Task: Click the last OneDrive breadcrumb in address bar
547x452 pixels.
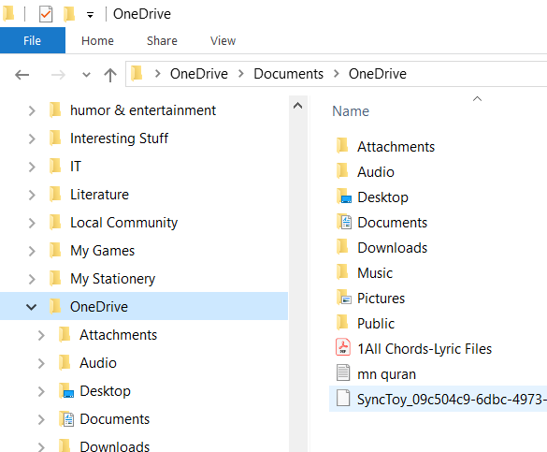Action: [x=378, y=74]
